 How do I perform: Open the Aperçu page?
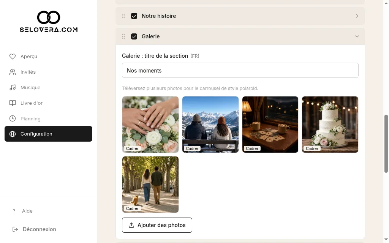(x=48, y=57)
